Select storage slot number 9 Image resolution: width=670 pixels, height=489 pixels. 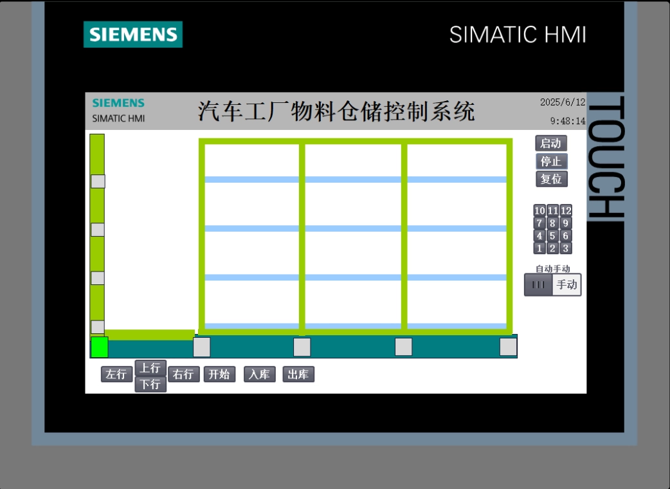pyautogui.click(x=566, y=223)
